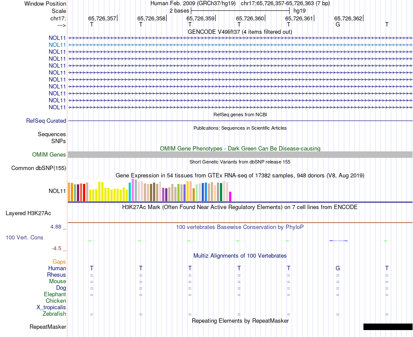This screenshot has width=413, height=337.
Task: Click the hg19 text beside scale bar
Action: (300, 11)
